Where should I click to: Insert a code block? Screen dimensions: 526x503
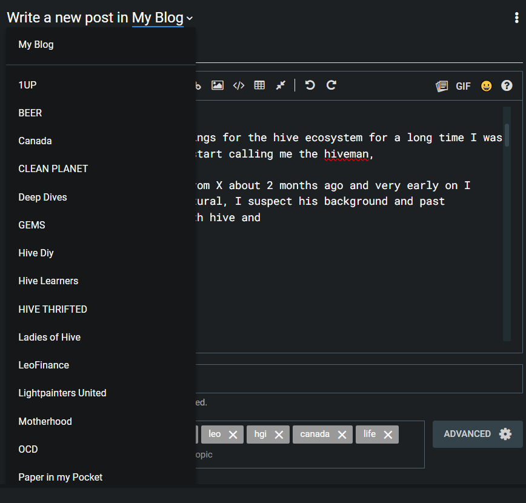click(239, 85)
